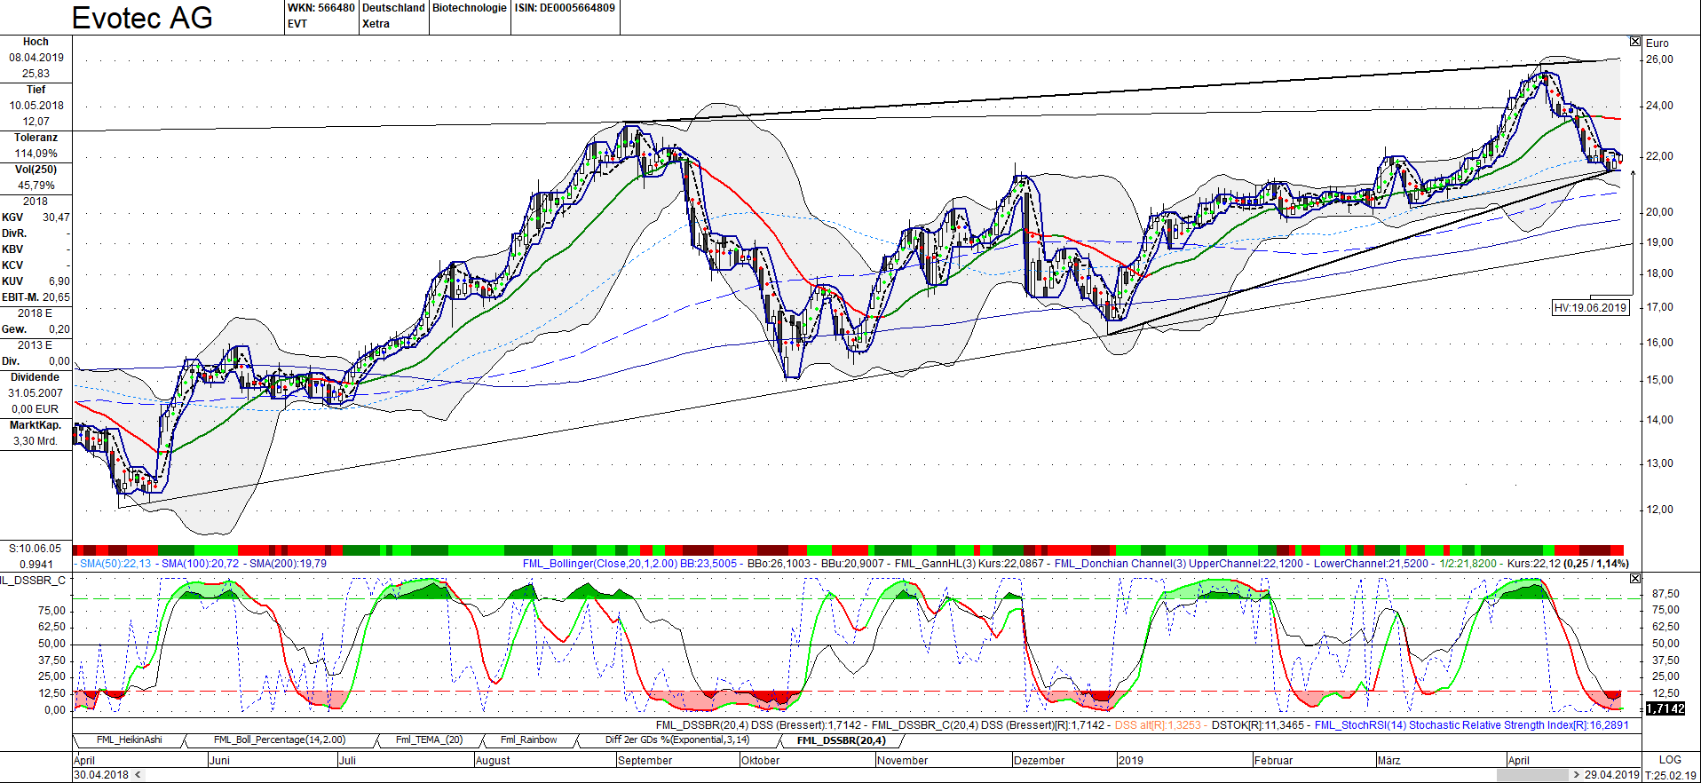Select the Fml_TEMA_(20) tab
Screen dimensions: 1701x783
[x=430, y=740]
